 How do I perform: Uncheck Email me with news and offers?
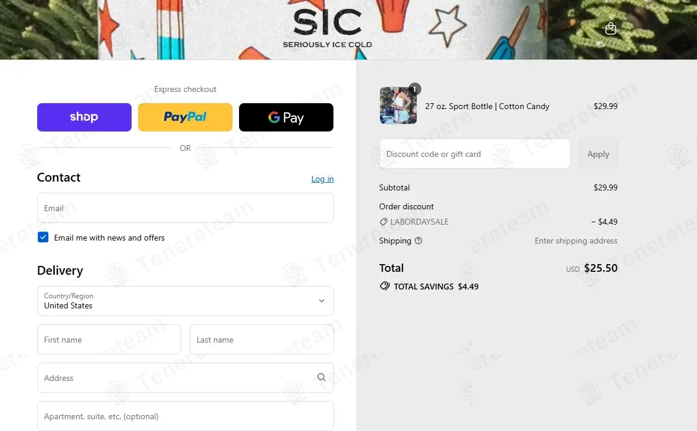43,237
